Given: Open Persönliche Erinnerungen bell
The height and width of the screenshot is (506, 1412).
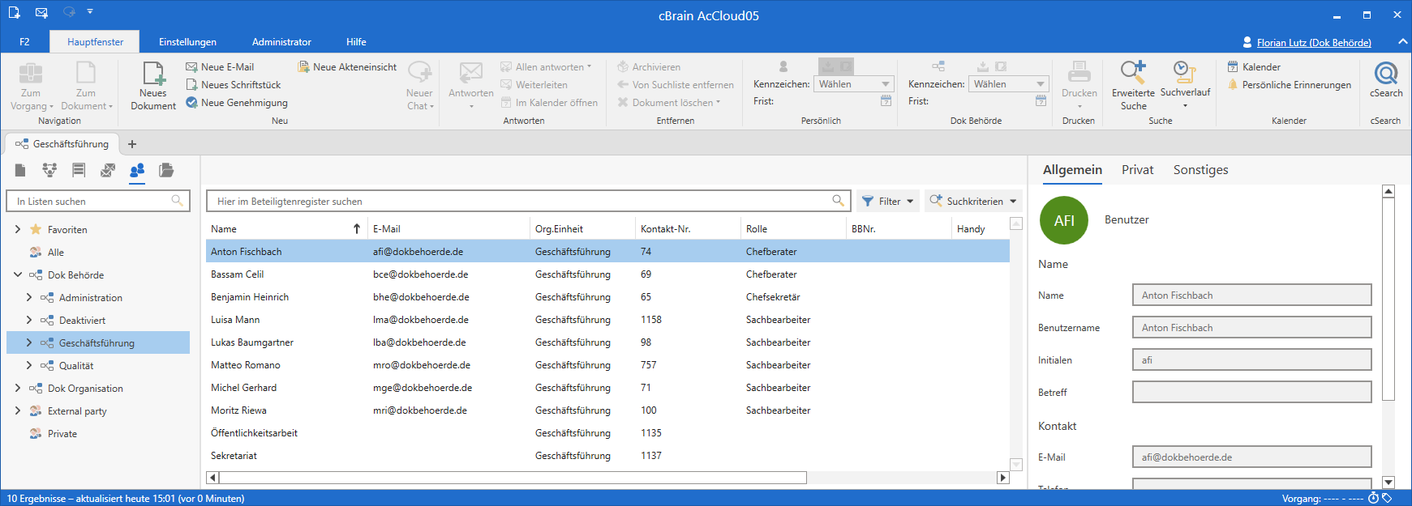Looking at the screenshot, I should click(1233, 85).
